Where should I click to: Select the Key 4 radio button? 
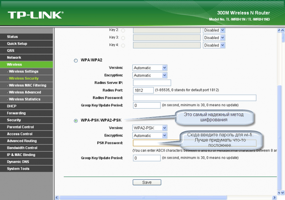pyautogui.click(x=123, y=45)
